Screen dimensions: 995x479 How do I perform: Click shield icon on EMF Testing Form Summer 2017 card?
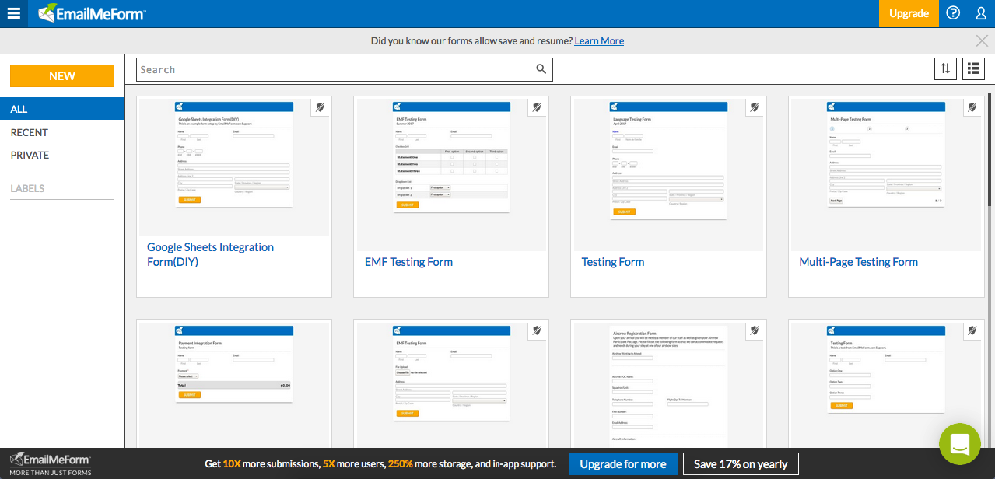click(x=537, y=107)
